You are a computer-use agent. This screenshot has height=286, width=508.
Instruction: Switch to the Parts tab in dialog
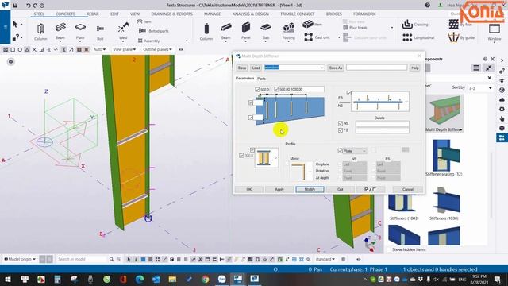(x=261, y=79)
